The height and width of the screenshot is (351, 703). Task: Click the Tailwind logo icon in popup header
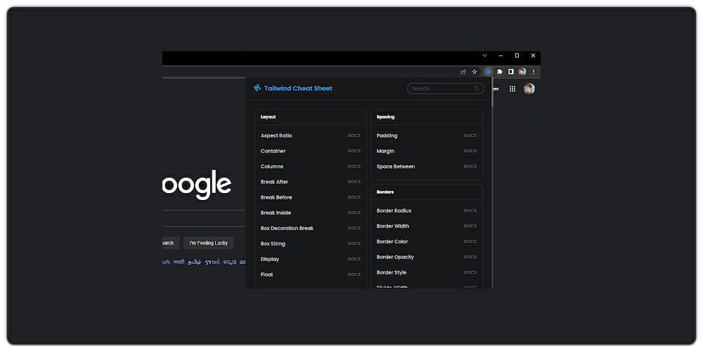coord(257,88)
